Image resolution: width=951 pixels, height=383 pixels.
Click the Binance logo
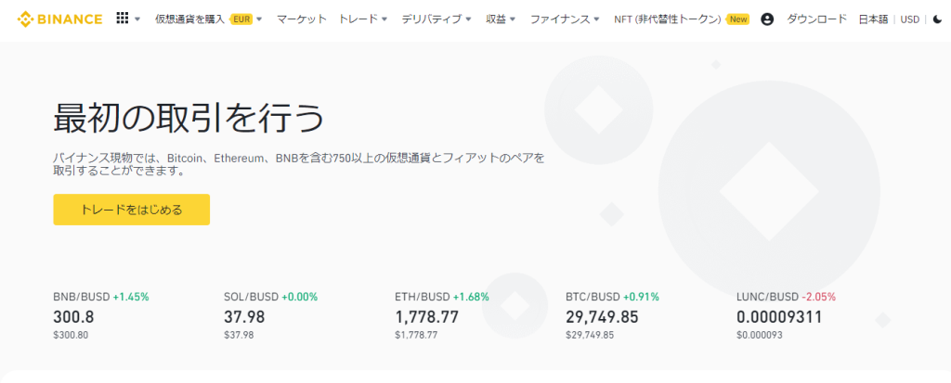[59, 19]
